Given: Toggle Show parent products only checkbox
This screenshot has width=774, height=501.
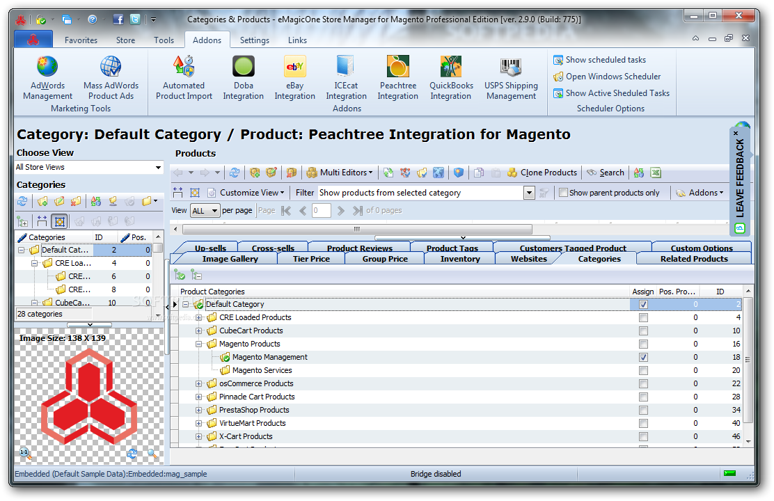Looking at the screenshot, I should 563,193.
